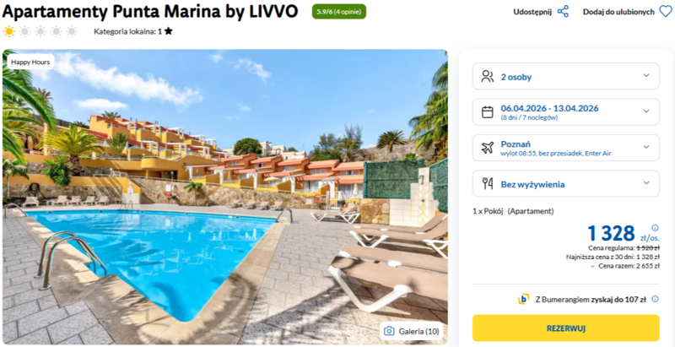Click the people icon in 2 osoby field
Image resolution: width=675 pixels, height=347 pixels.
click(x=488, y=77)
